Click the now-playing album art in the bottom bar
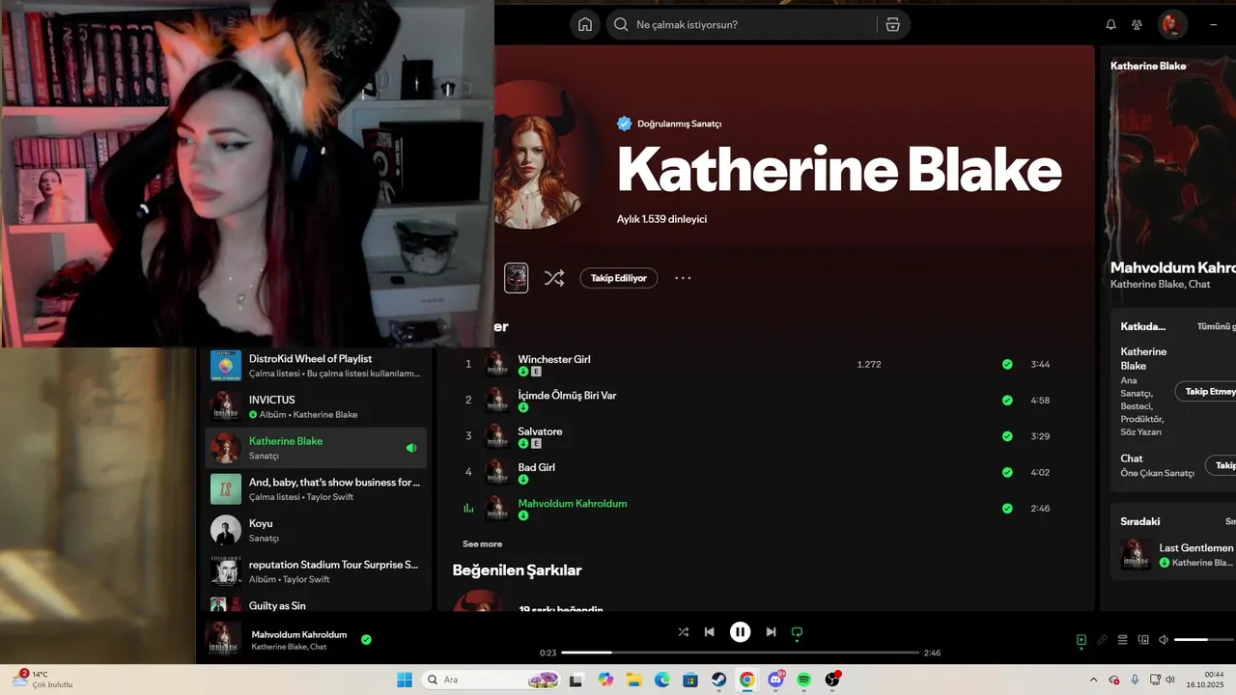This screenshot has width=1236, height=695. pyautogui.click(x=223, y=639)
